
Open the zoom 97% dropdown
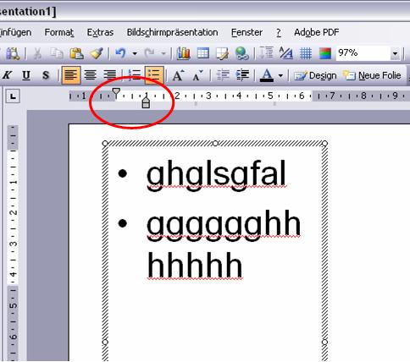tap(395, 53)
